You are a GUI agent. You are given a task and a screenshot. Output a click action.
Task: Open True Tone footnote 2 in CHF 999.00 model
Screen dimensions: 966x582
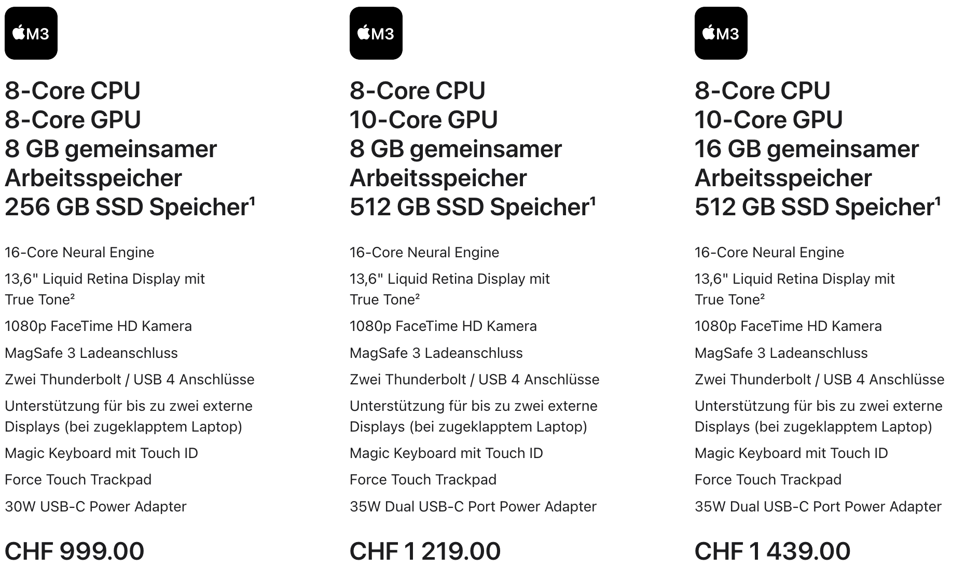point(73,296)
